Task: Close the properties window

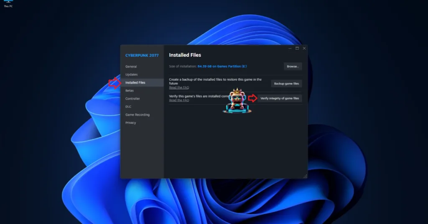Action: click(x=304, y=48)
